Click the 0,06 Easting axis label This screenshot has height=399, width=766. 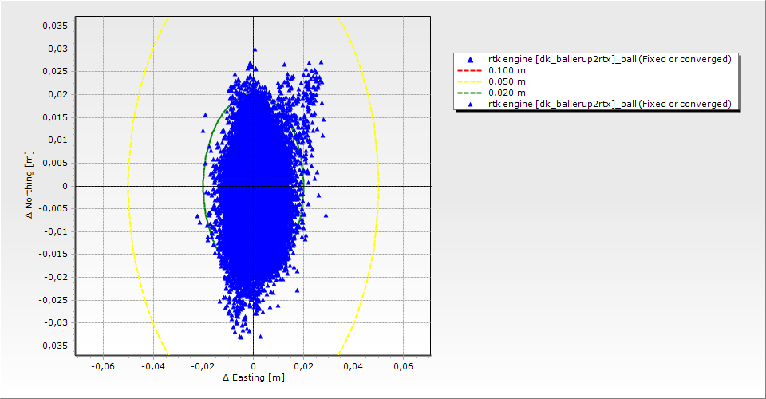pyautogui.click(x=403, y=366)
